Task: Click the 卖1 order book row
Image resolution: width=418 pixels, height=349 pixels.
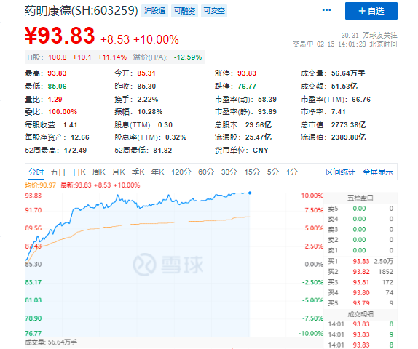Action: click(x=360, y=250)
